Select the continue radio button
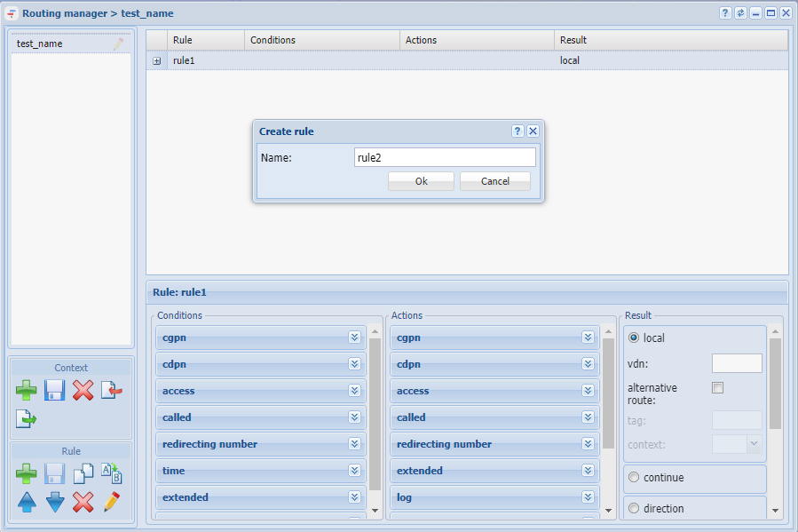The image size is (798, 532). click(x=634, y=477)
